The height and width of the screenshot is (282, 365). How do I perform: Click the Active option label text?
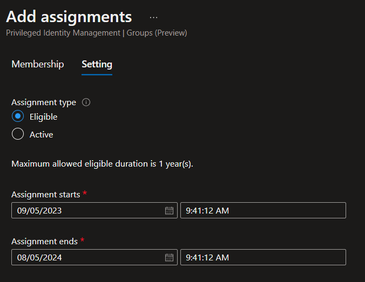pyautogui.click(x=41, y=134)
